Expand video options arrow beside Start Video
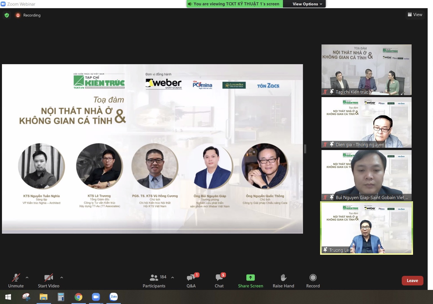Image resolution: width=433 pixels, height=304 pixels. [x=62, y=278]
